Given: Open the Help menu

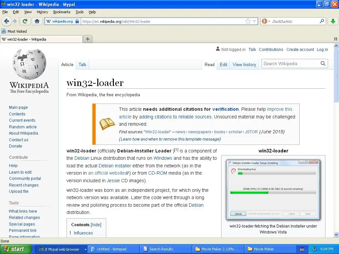Looking at the screenshot, I should pyautogui.click(x=92, y=12).
